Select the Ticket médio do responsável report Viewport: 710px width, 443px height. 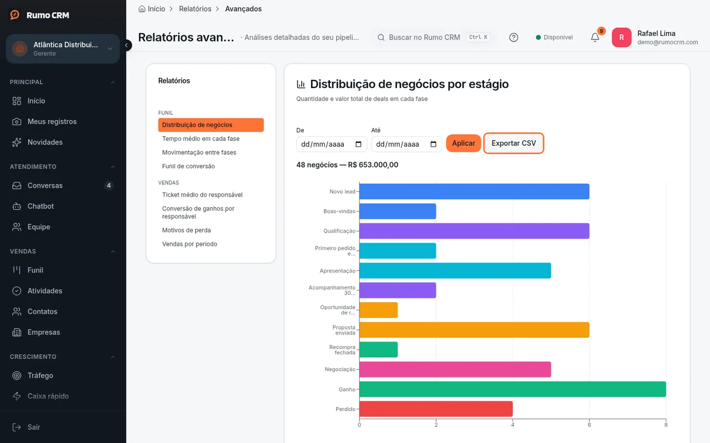(211, 195)
